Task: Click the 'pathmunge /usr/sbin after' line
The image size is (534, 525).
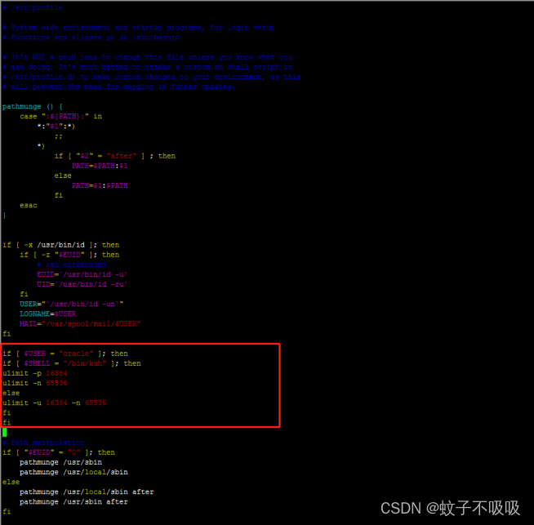Action: [73, 501]
